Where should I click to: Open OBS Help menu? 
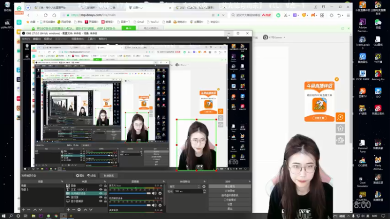click(103, 39)
